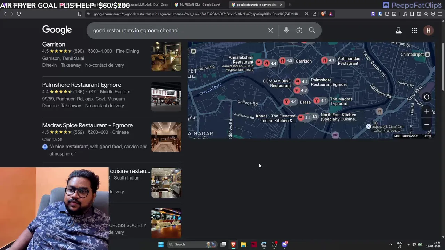Screen dimensions: 445x250
Task: Center map on my location
Action: point(427,97)
